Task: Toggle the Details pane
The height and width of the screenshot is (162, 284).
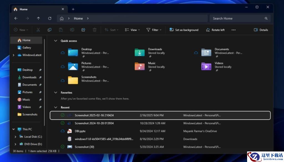Action: [x=261, y=30]
